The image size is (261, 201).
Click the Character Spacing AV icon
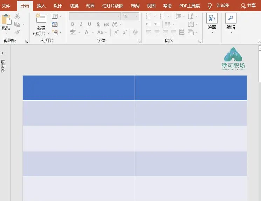point(115,24)
